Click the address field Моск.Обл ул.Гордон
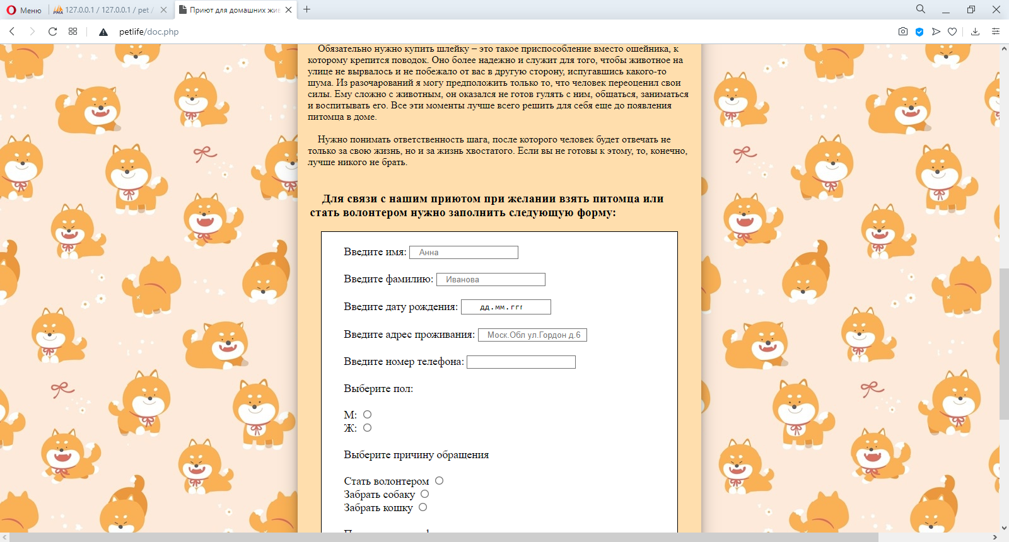The width and height of the screenshot is (1009, 542). [x=532, y=335]
